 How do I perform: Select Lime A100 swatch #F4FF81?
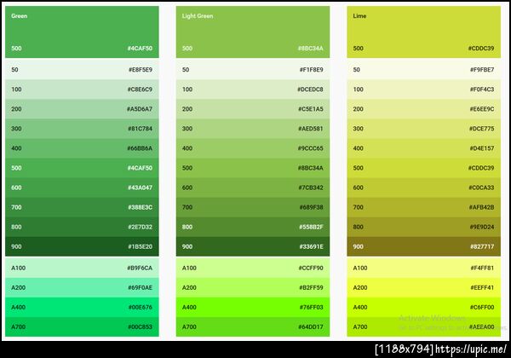423,268
